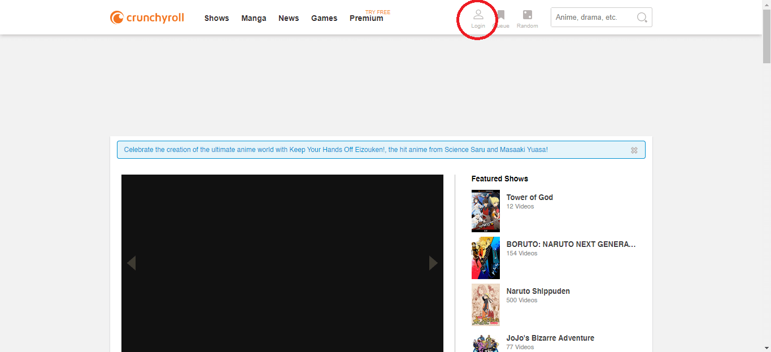Open the Keep Your Hands Off Eizouken announcement link
The height and width of the screenshot is (352, 771).
pos(336,150)
